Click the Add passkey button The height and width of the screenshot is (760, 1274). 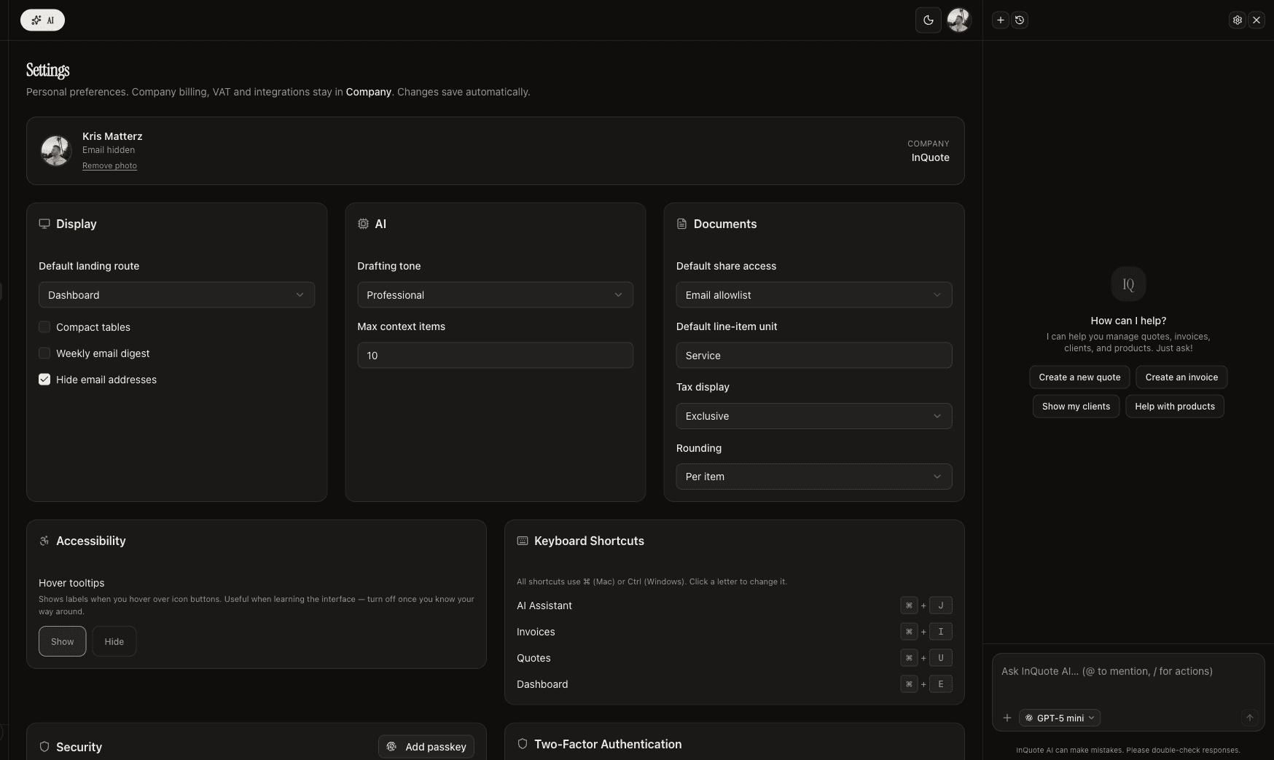(x=426, y=747)
